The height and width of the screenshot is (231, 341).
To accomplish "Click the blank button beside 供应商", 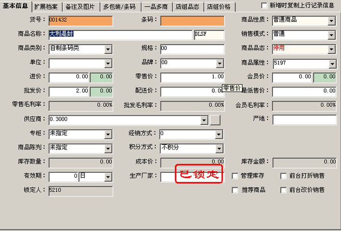I will click(x=215, y=120).
